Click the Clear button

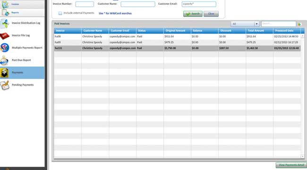pos(211,14)
